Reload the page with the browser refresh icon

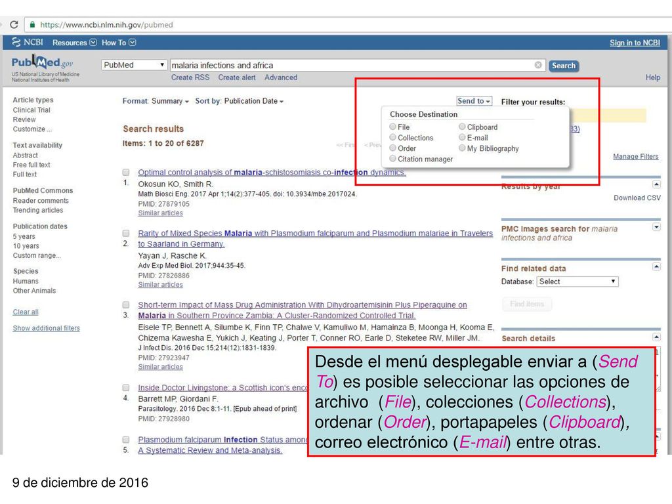pos(14,24)
